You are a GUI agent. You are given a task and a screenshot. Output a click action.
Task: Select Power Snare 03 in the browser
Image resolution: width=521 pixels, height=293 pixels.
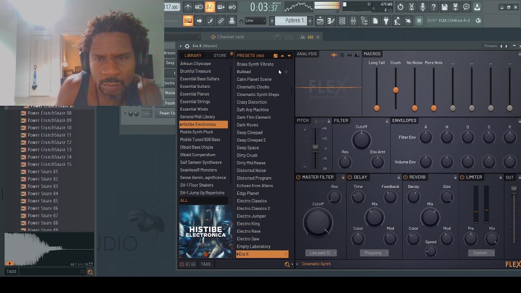point(43,186)
